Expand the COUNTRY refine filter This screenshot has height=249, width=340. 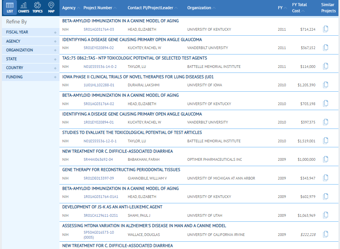[31, 68]
